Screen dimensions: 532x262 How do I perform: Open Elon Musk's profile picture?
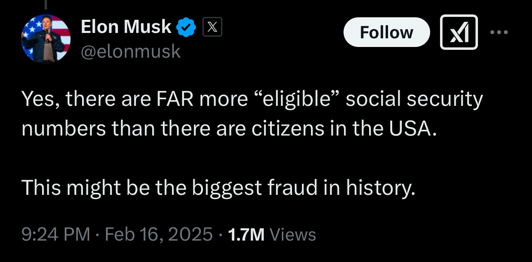(x=46, y=39)
